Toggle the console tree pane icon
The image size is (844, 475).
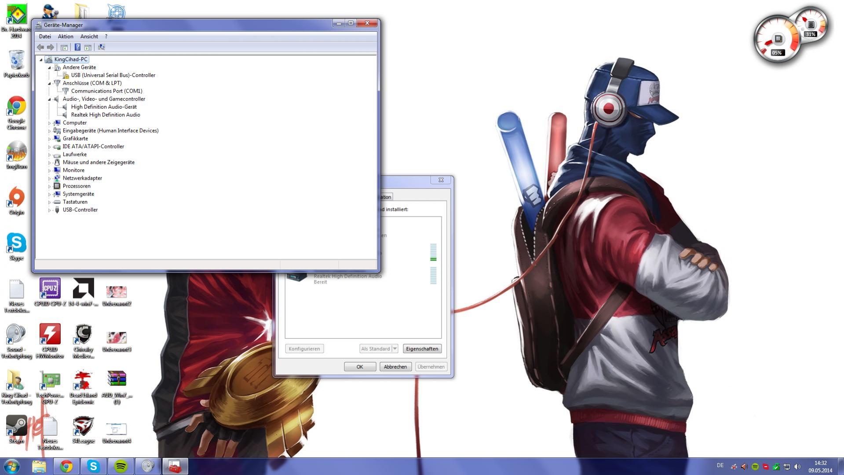[x=64, y=47]
